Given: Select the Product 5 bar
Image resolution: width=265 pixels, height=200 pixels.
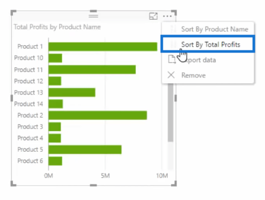Looking at the screenshot, I should pos(85,150).
